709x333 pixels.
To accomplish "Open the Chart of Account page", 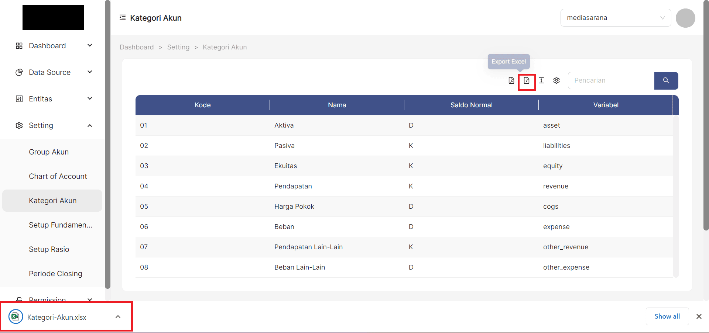I will [x=58, y=176].
